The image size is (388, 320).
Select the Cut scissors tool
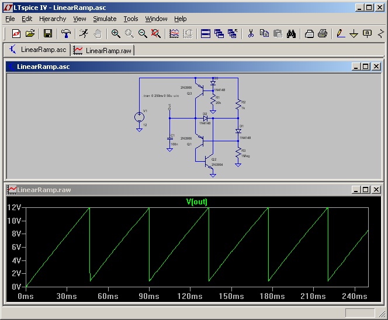[250, 33]
